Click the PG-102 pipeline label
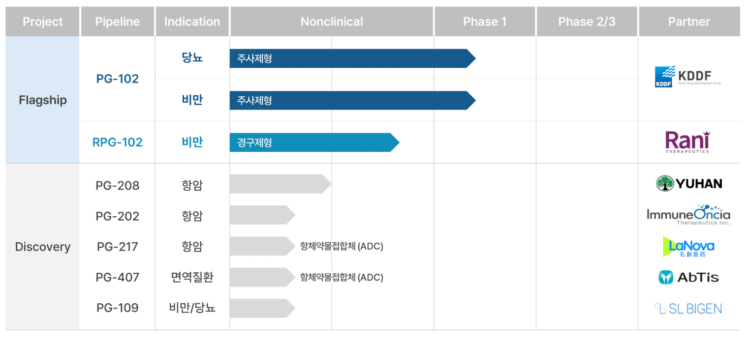 pyautogui.click(x=117, y=79)
